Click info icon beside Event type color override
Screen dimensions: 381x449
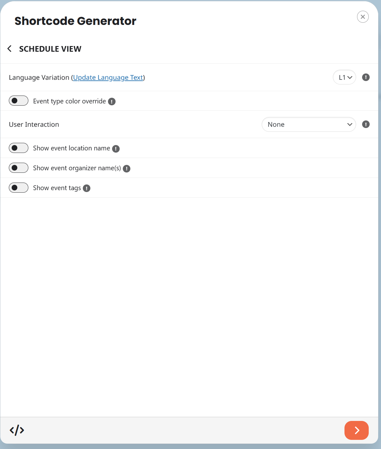(x=112, y=102)
